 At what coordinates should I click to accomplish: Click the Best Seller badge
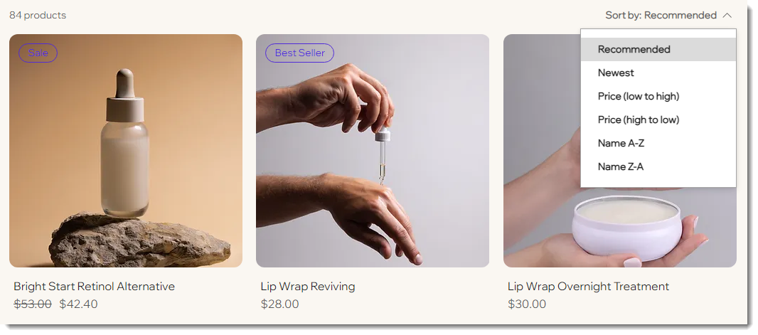300,53
